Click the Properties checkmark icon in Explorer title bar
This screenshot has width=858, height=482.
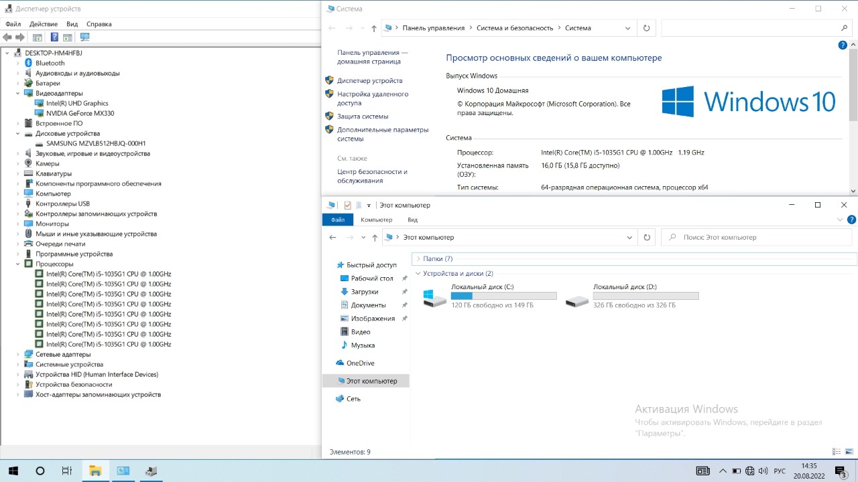pos(347,205)
